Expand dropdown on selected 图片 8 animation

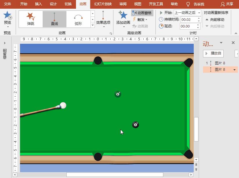235,70
